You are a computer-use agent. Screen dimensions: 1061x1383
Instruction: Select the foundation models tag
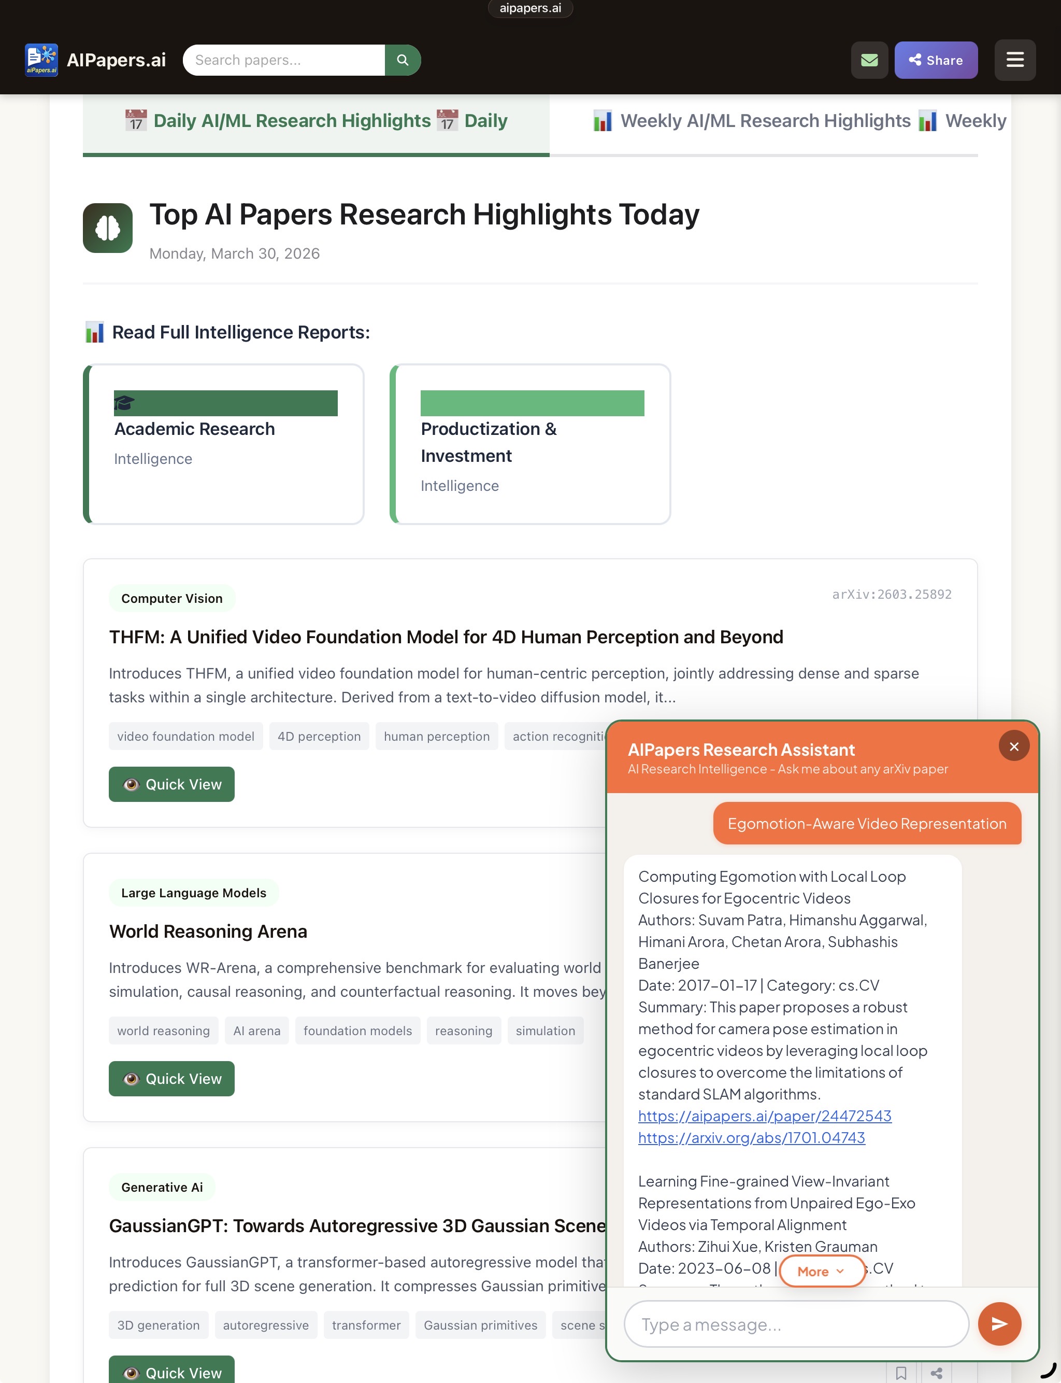tap(357, 1031)
